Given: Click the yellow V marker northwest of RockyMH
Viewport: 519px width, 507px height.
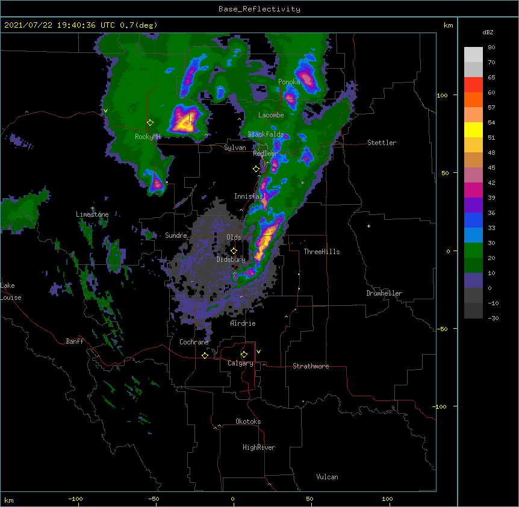Looking at the screenshot, I should click(105, 111).
